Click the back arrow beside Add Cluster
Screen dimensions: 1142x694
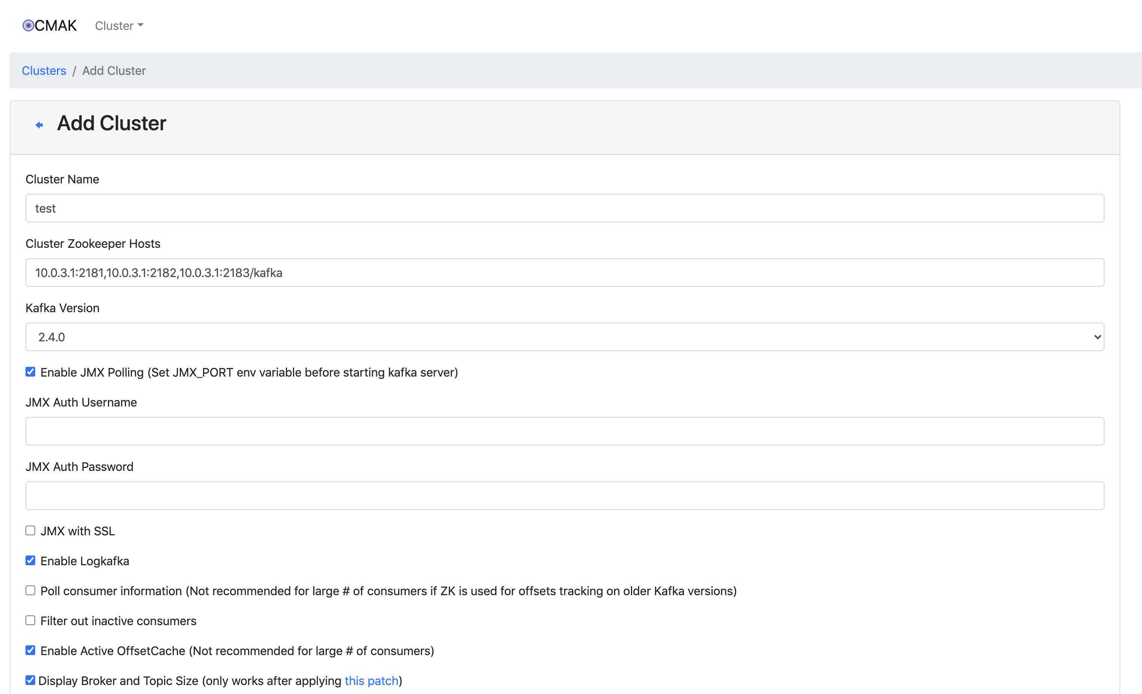(39, 125)
